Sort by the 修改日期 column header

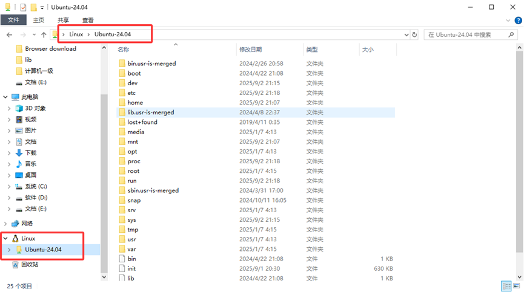pos(250,50)
